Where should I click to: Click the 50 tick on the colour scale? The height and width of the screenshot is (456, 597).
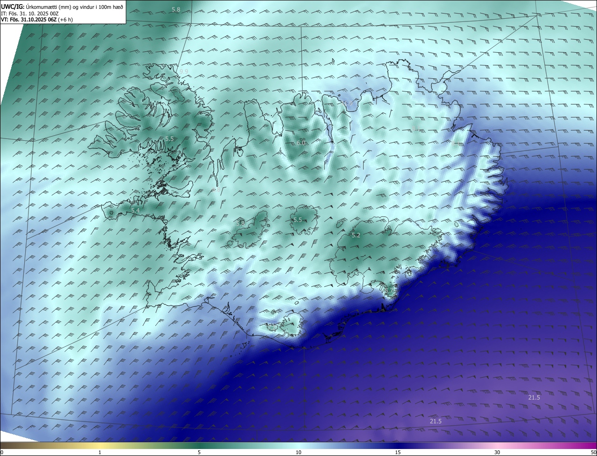click(x=593, y=452)
